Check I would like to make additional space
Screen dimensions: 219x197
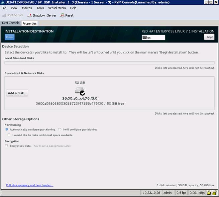point(9,135)
